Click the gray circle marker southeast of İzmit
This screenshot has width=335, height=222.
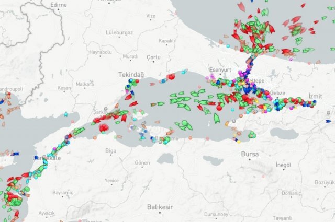pyautogui.click(x=329, y=113)
